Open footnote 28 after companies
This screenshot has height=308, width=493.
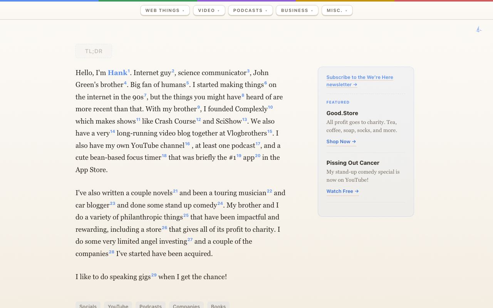[111, 252]
